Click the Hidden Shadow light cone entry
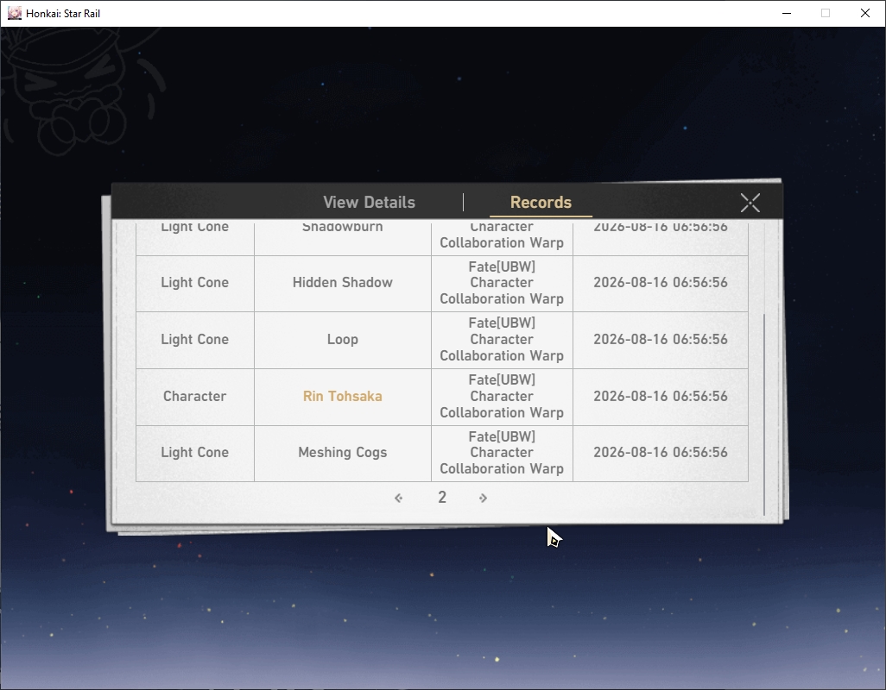The width and height of the screenshot is (886, 690). pyautogui.click(x=343, y=282)
